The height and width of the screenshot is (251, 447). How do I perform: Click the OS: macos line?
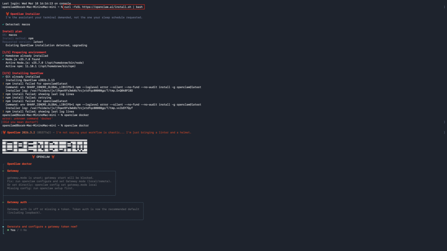click(x=10, y=35)
